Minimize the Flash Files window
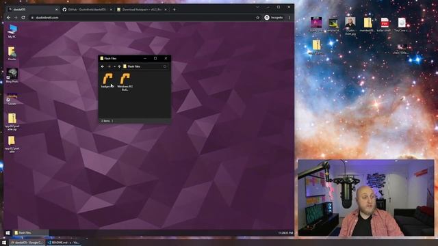Viewport: 438px width, 246px height. (x=145, y=58)
